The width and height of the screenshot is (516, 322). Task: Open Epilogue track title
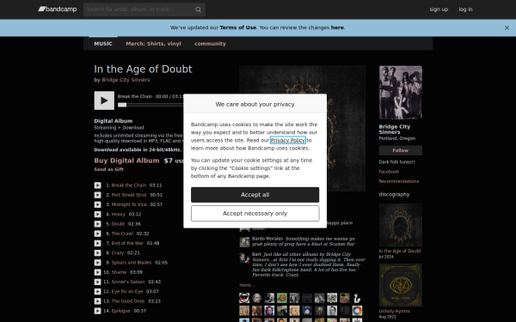coord(120,311)
